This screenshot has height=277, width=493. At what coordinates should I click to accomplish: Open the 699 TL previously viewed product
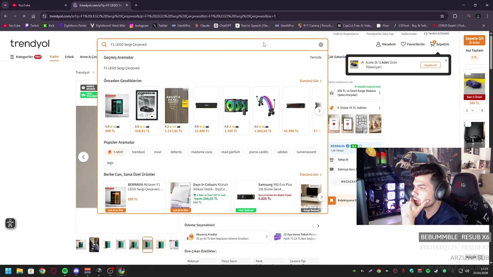tap(117, 110)
